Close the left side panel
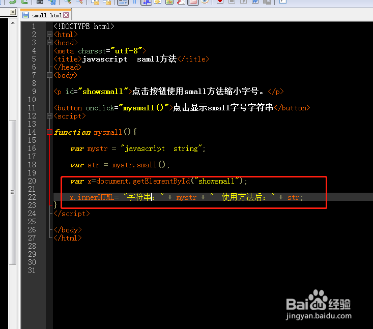 click(x=13, y=12)
